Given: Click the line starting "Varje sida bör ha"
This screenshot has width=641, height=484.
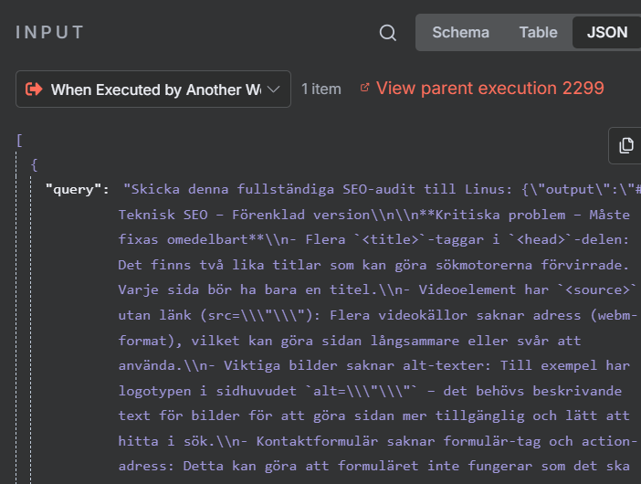Looking at the screenshot, I should (x=374, y=289).
